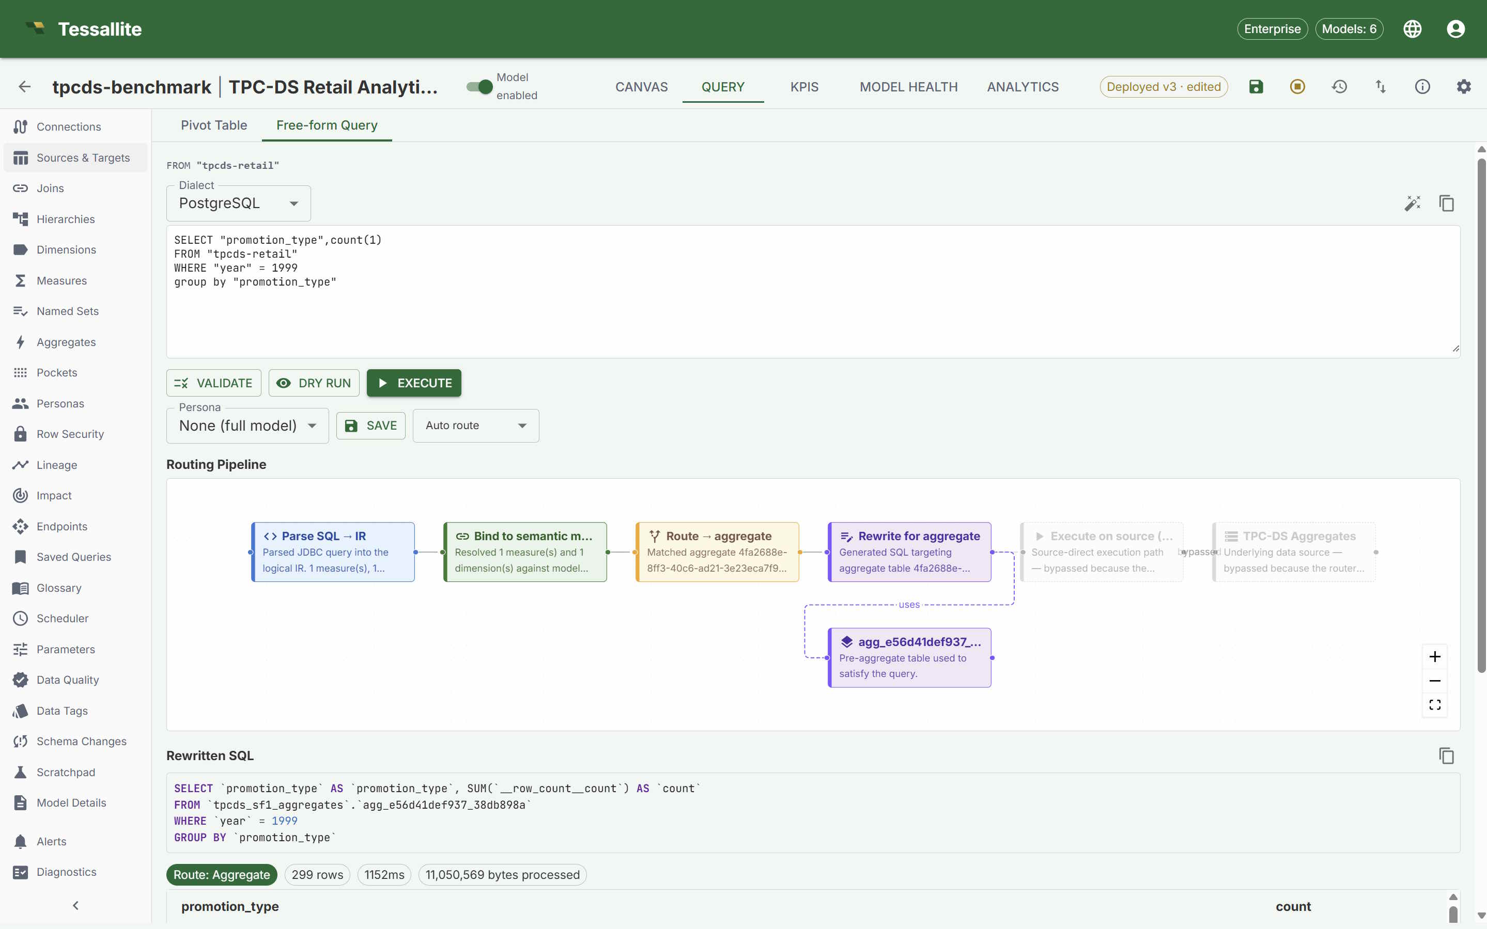Screen dimensions: 1487x929
Task: Open Joins in the sidebar
Action: 75,188
